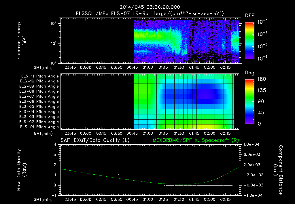This screenshot has width=295, height=204.
Task: Select the ELS-05 Pitch Angle row label
Action: point(39,107)
